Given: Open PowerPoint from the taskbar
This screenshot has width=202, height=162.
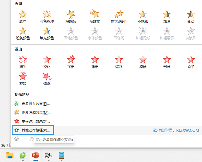Looking at the screenshot, I should 36,155.
